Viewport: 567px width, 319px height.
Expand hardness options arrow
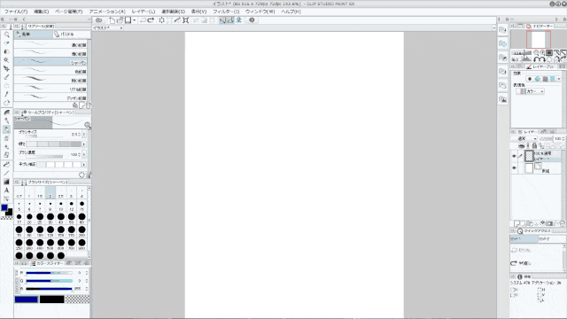pos(84,144)
